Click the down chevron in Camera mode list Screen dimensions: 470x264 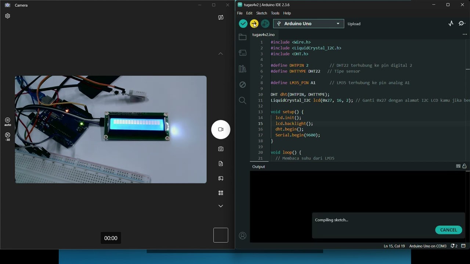(x=221, y=206)
